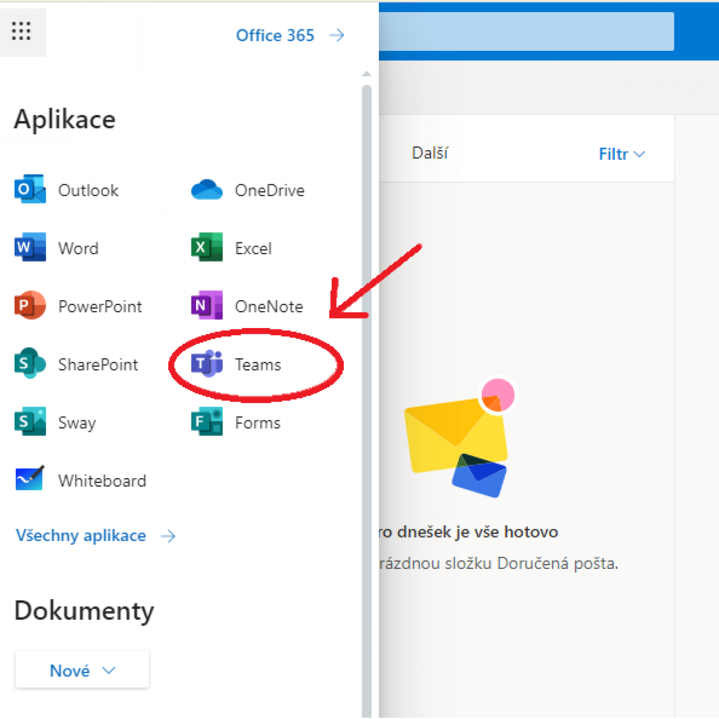Click the Forms label text
719x719 pixels.
click(257, 423)
